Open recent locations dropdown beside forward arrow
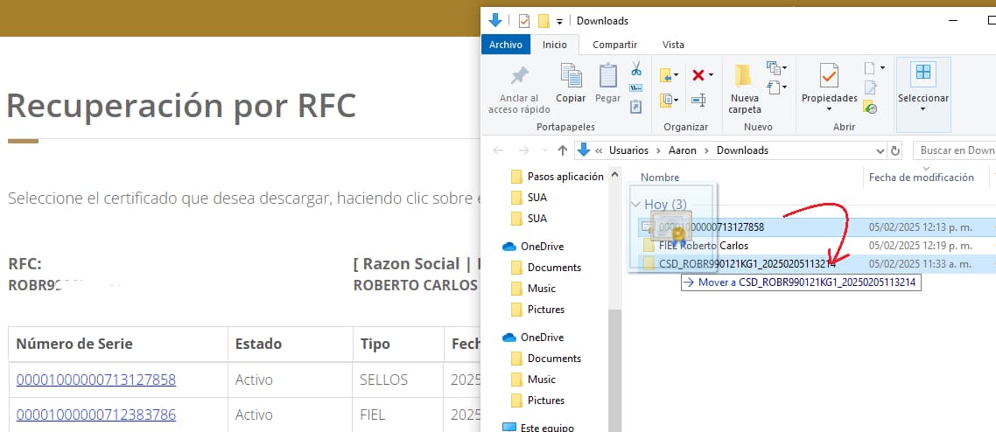The width and height of the screenshot is (996, 432). 544,151
